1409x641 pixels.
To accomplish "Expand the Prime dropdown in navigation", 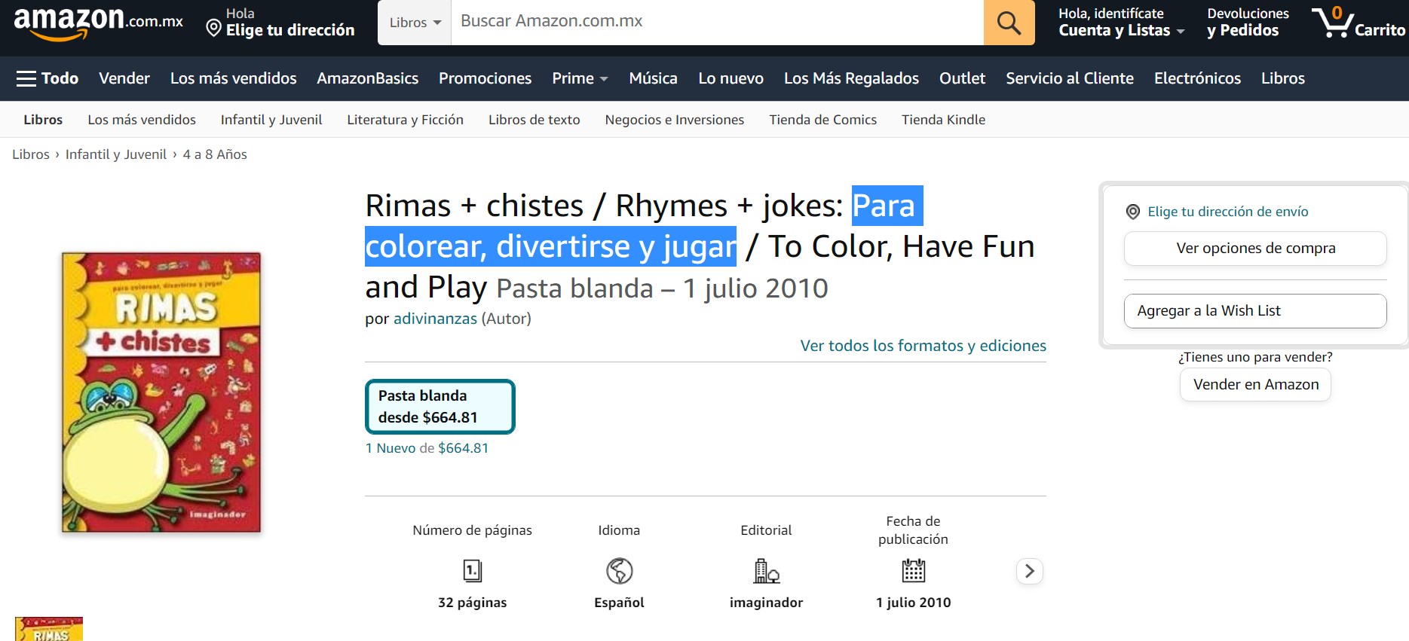I will (580, 78).
